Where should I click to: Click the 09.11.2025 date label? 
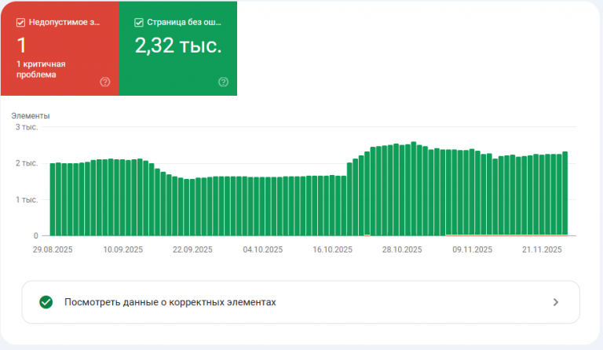tap(473, 250)
